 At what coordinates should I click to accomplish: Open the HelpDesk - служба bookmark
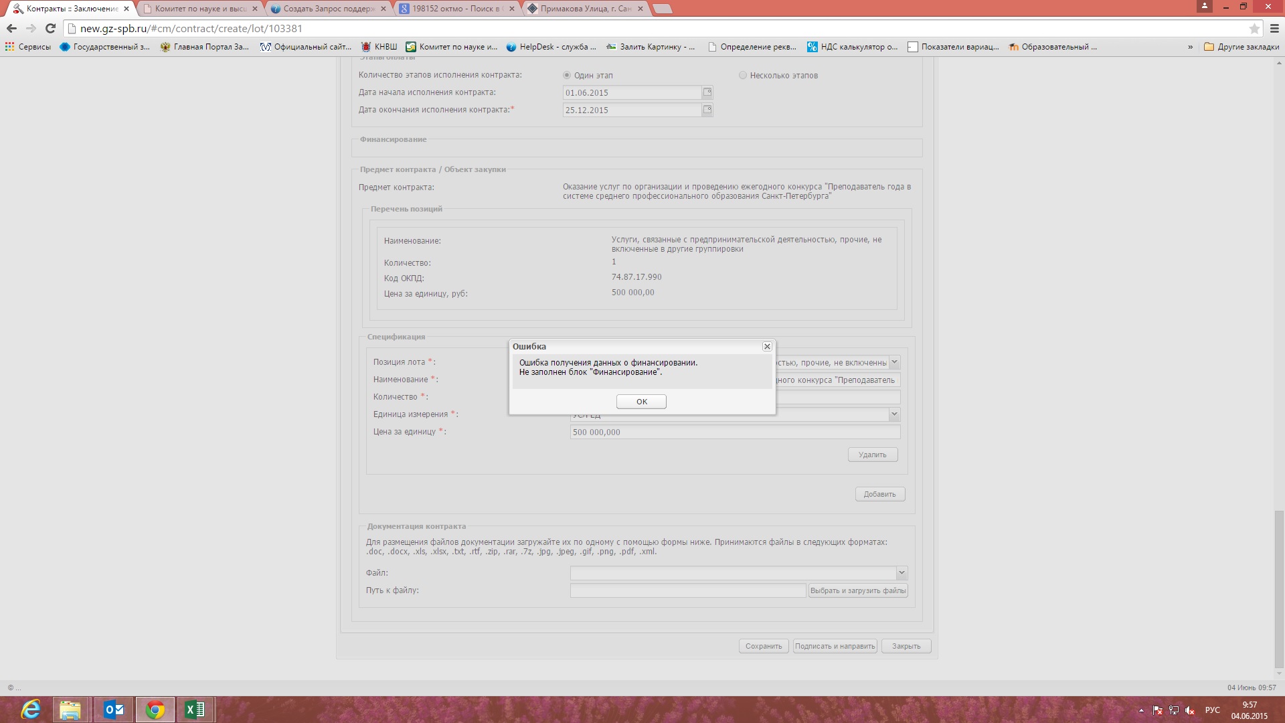tap(551, 47)
